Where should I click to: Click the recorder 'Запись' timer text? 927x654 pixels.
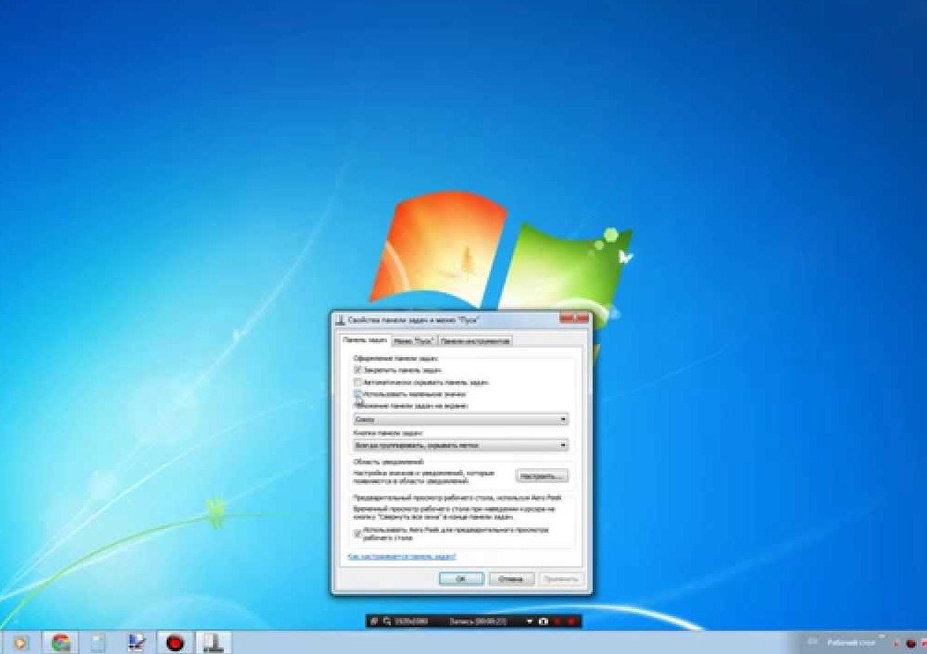point(478,622)
